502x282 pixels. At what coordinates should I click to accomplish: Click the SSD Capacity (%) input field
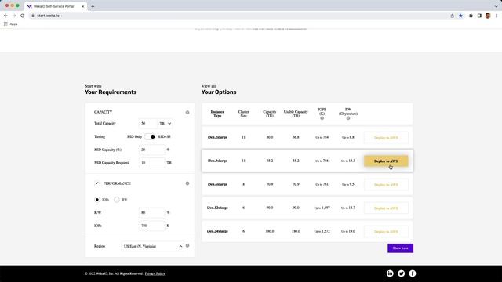(151, 150)
